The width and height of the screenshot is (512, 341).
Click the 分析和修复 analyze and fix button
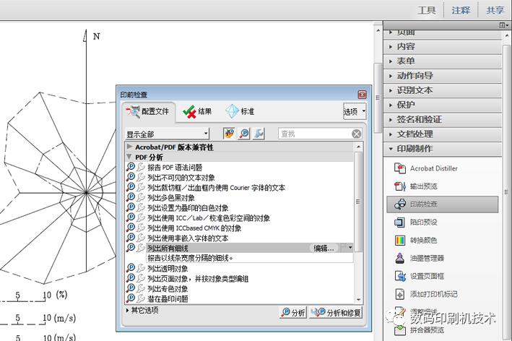[336, 313]
